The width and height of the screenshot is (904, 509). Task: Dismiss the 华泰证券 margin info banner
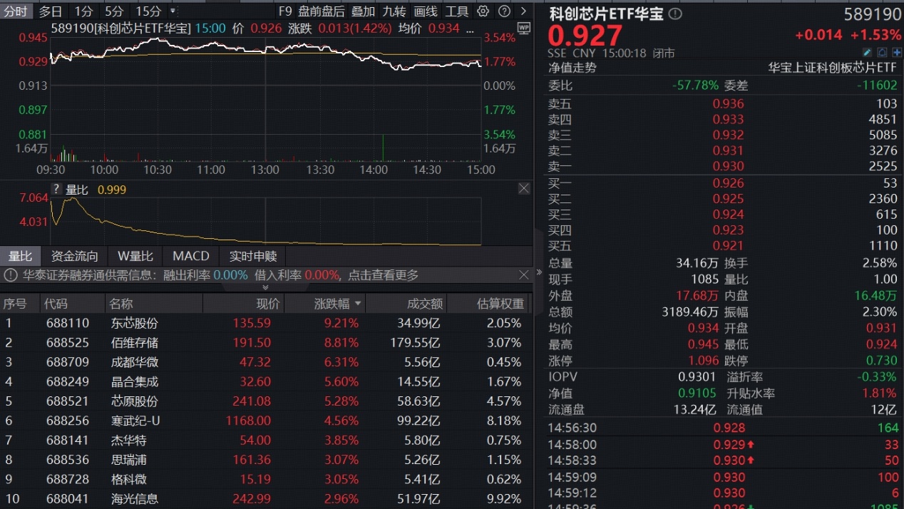point(524,274)
